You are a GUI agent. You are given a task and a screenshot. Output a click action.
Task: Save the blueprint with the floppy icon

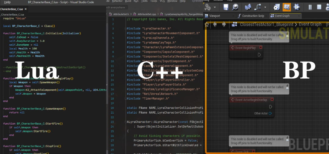[226, 8]
